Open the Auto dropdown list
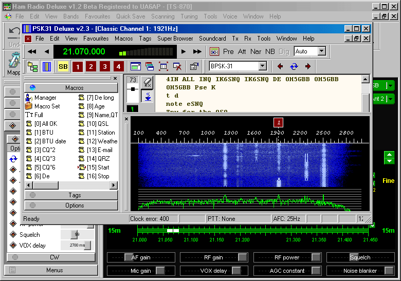Screen dimensions: 401x281 (321, 51)
